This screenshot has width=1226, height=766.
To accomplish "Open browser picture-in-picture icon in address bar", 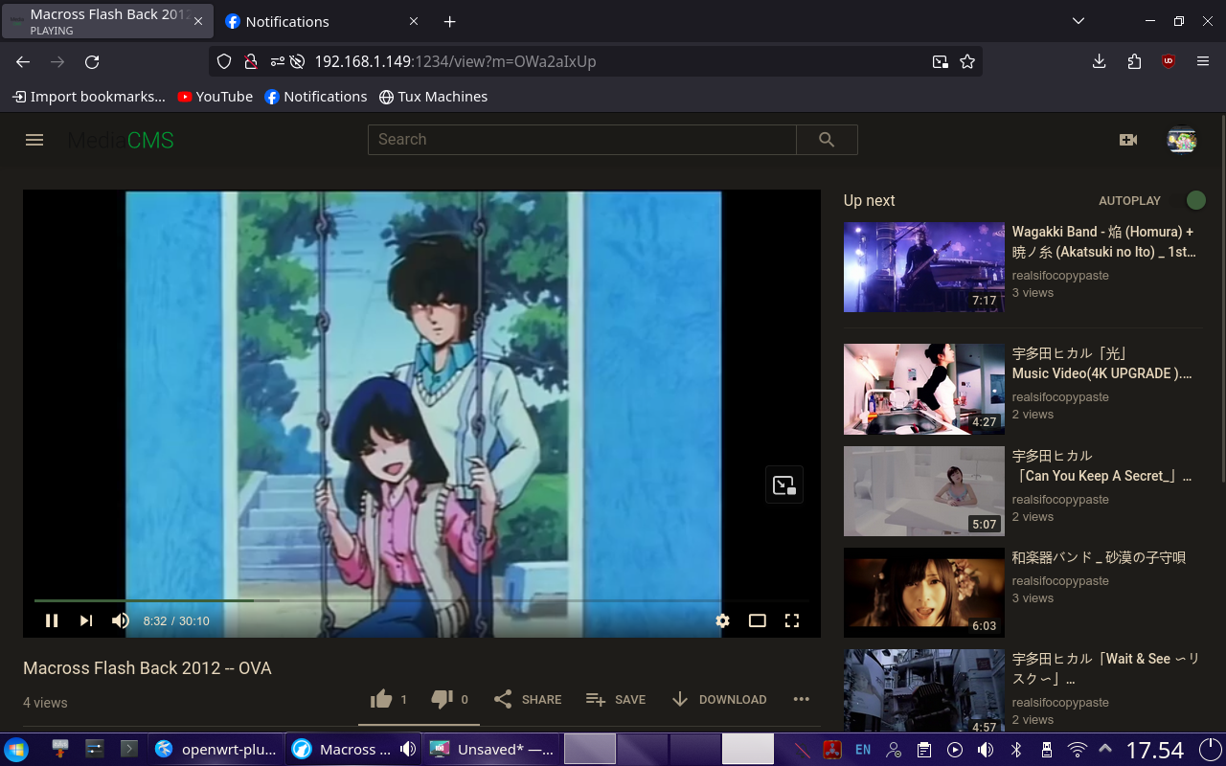I will (x=940, y=61).
